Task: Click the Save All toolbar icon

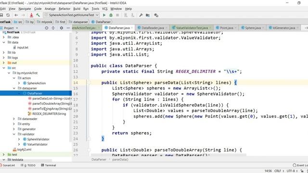Action: (1, 15)
